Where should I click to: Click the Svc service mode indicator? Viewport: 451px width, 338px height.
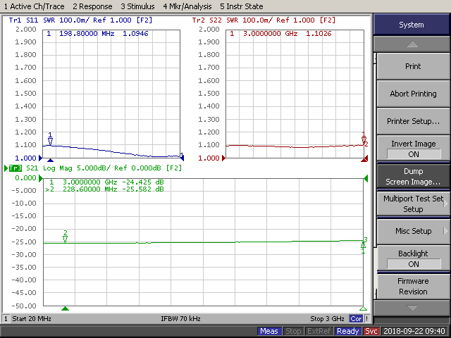(371, 331)
